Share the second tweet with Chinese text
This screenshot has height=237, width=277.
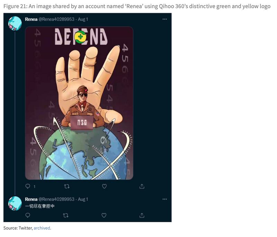[x=142, y=215]
